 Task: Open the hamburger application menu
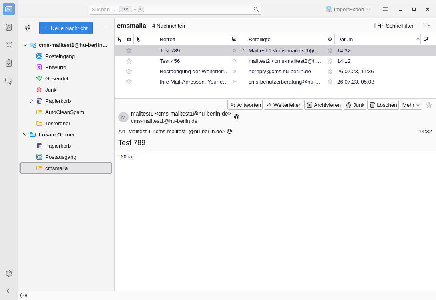(x=385, y=9)
